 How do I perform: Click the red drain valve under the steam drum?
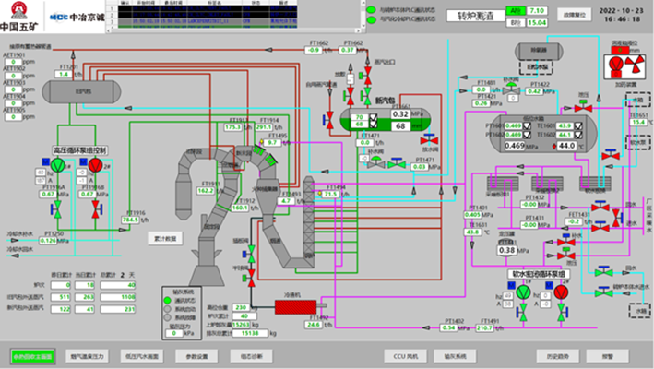pos(430,139)
